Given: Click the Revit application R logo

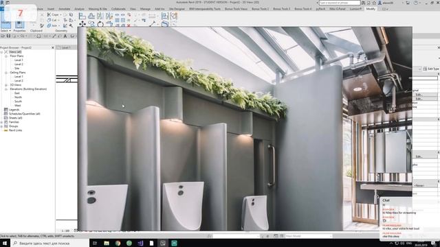Looking at the screenshot, I should pyautogui.click(x=2, y=3).
